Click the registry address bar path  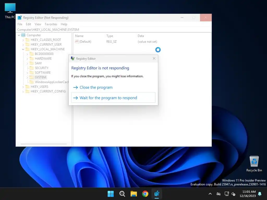(x=48, y=30)
